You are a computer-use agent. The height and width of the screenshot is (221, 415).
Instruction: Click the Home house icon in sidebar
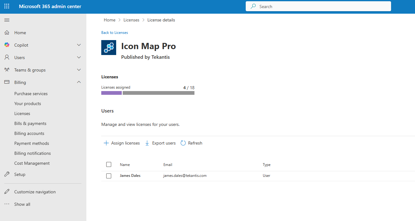tap(7, 33)
